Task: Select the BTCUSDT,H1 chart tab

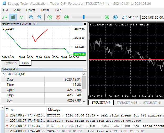Action: (152, 103)
